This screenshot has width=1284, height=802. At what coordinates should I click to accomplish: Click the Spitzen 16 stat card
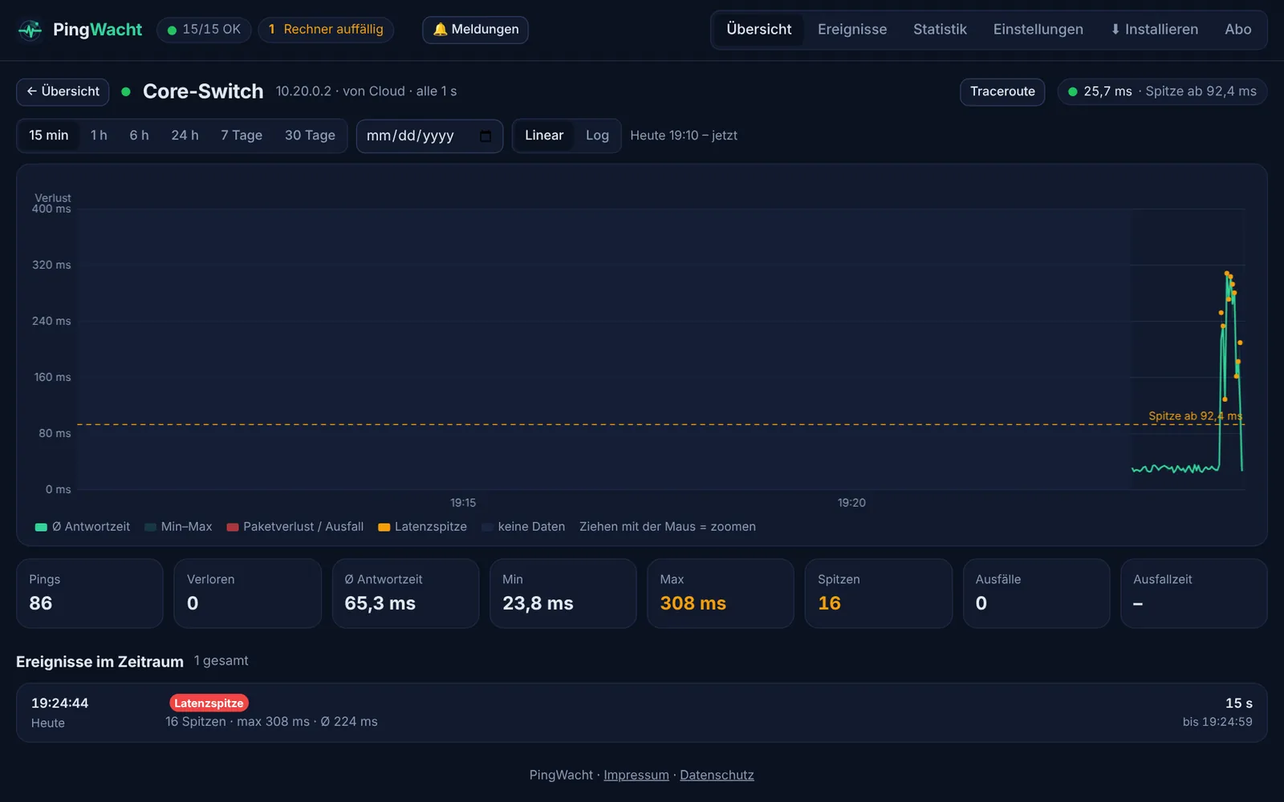pos(879,593)
